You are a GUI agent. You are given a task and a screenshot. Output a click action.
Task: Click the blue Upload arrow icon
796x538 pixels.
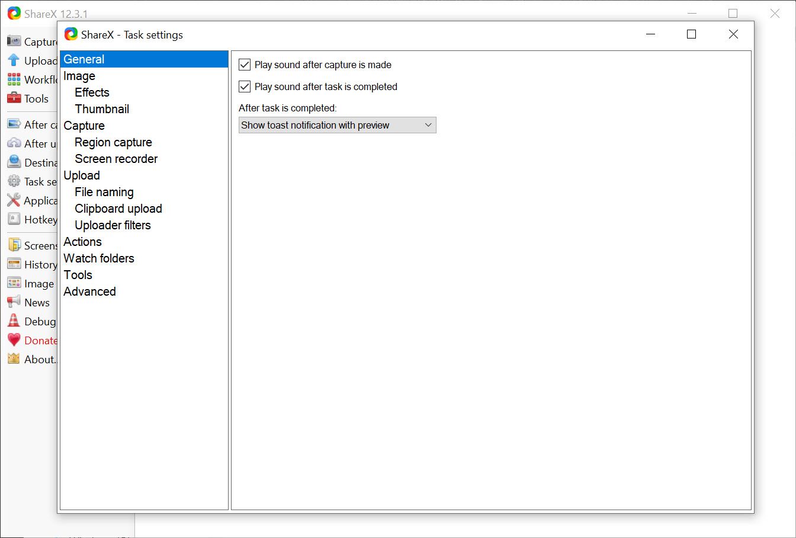pyautogui.click(x=14, y=60)
